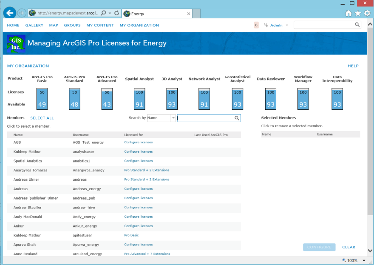Viewport: 374px width, 265px height.
Task: Click Configure licenses for Andrew Stauffer
Action: click(x=139, y=208)
